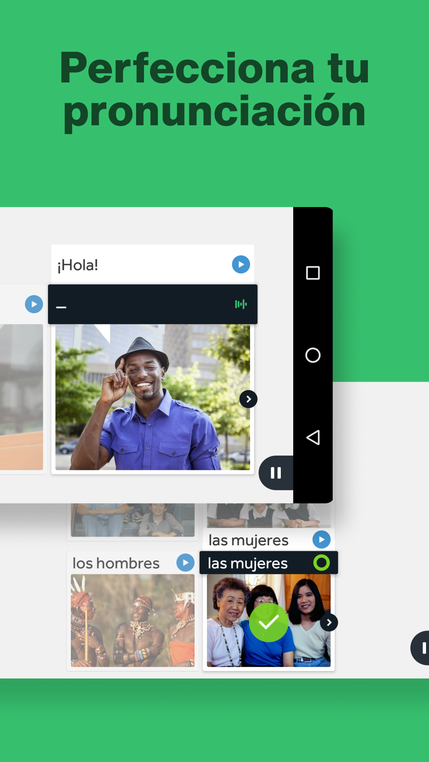429x762 pixels.
Task: Play the ¡Hola! audio
Action: click(x=241, y=264)
